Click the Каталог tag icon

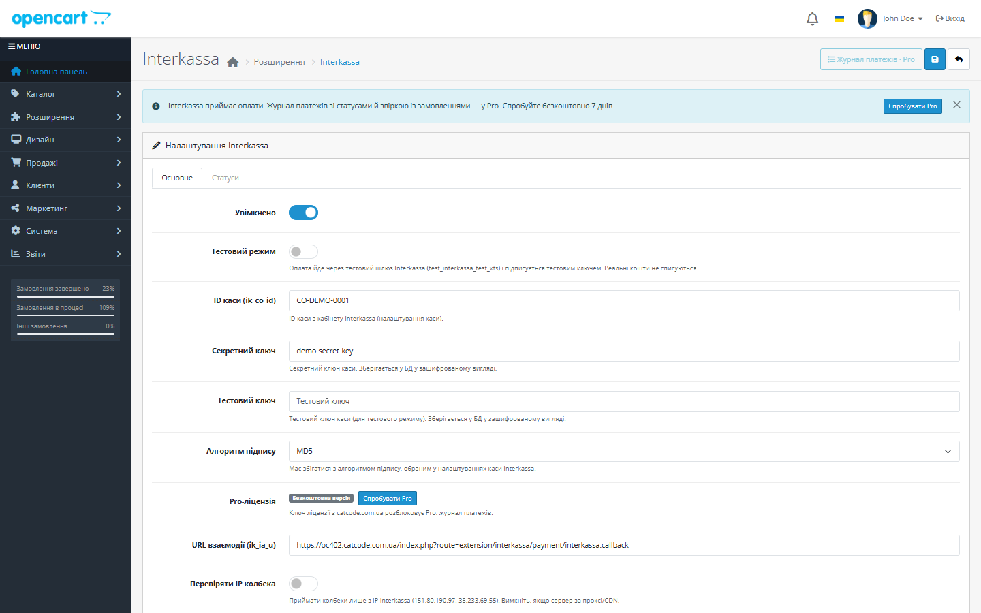pos(16,94)
